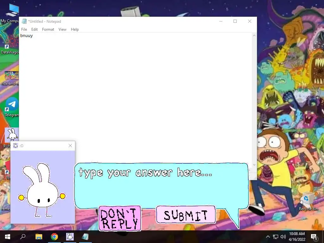Open Google Chrome from taskbar

tap(54, 237)
